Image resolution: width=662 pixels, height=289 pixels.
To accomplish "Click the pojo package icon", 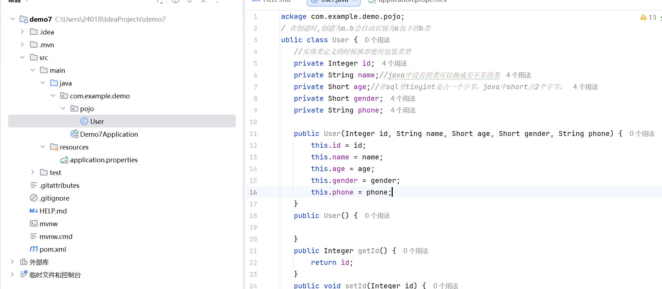I will [74, 109].
